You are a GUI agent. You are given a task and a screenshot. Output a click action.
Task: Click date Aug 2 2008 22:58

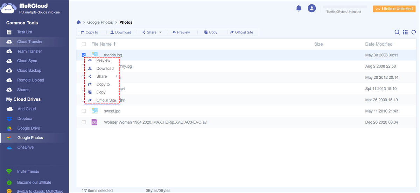(x=380, y=66)
